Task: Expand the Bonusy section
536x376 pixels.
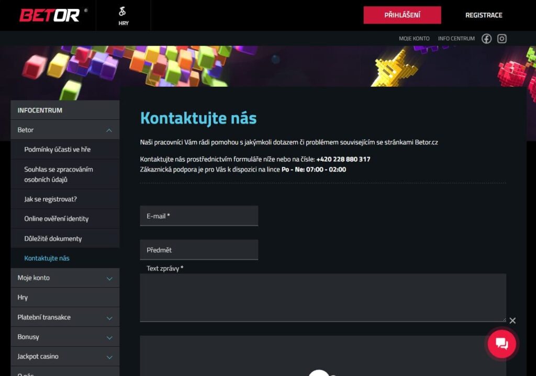Action: tap(109, 336)
